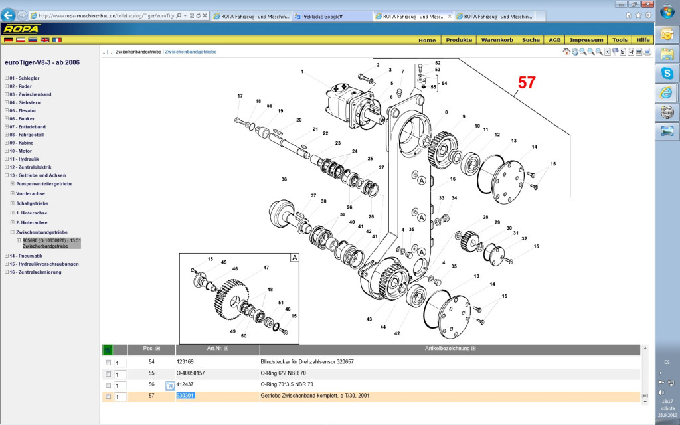Viewport: 680px width, 425px height.
Task: Switch language to Russian flag
Action: coord(33,40)
